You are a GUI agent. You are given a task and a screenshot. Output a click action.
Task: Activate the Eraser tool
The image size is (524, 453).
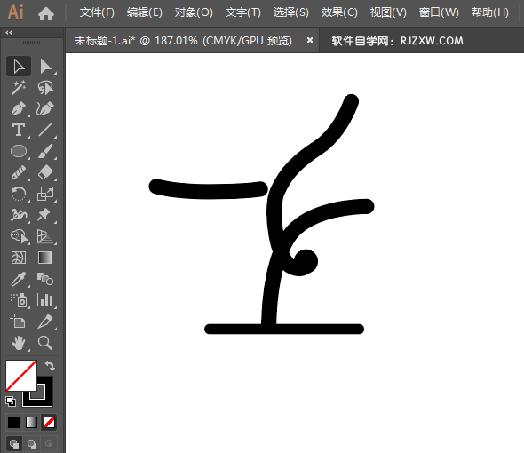pyautogui.click(x=45, y=172)
